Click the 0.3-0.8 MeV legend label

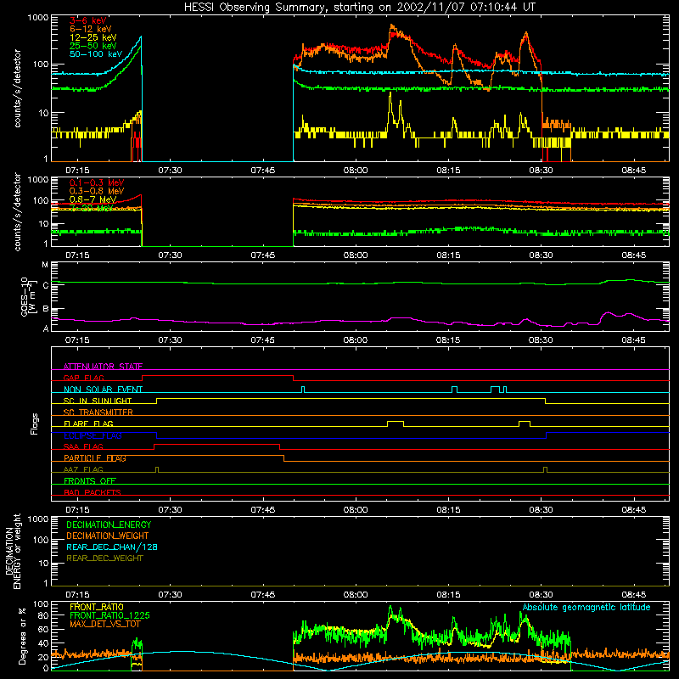(97, 191)
